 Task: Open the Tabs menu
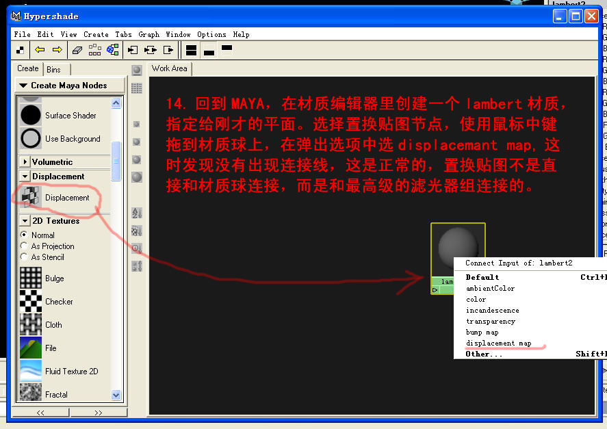pyautogui.click(x=123, y=34)
